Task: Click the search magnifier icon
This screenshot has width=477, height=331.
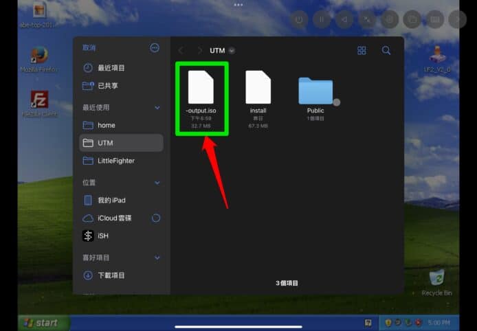Action: 386,50
